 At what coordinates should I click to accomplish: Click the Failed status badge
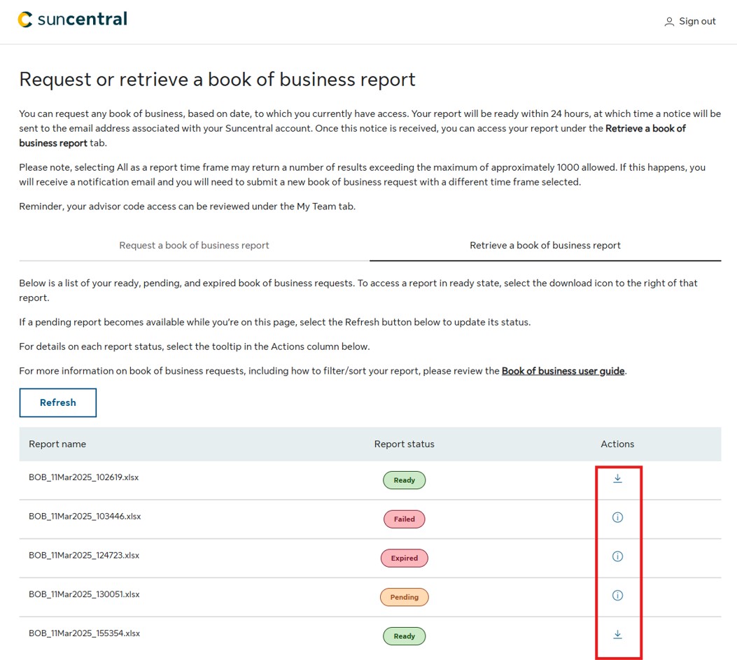[404, 519]
